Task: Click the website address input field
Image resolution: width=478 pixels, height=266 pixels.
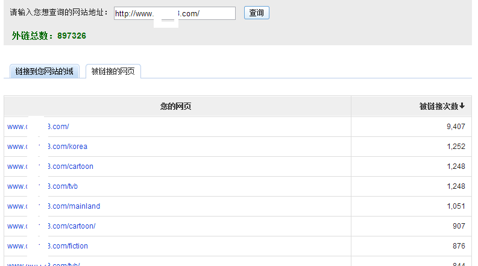Action: (174, 13)
